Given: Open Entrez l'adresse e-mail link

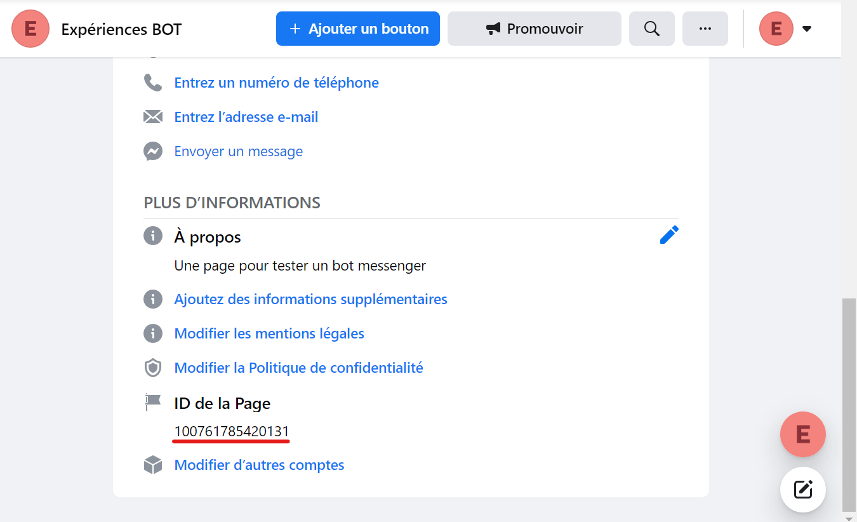Looking at the screenshot, I should [246, 117].
